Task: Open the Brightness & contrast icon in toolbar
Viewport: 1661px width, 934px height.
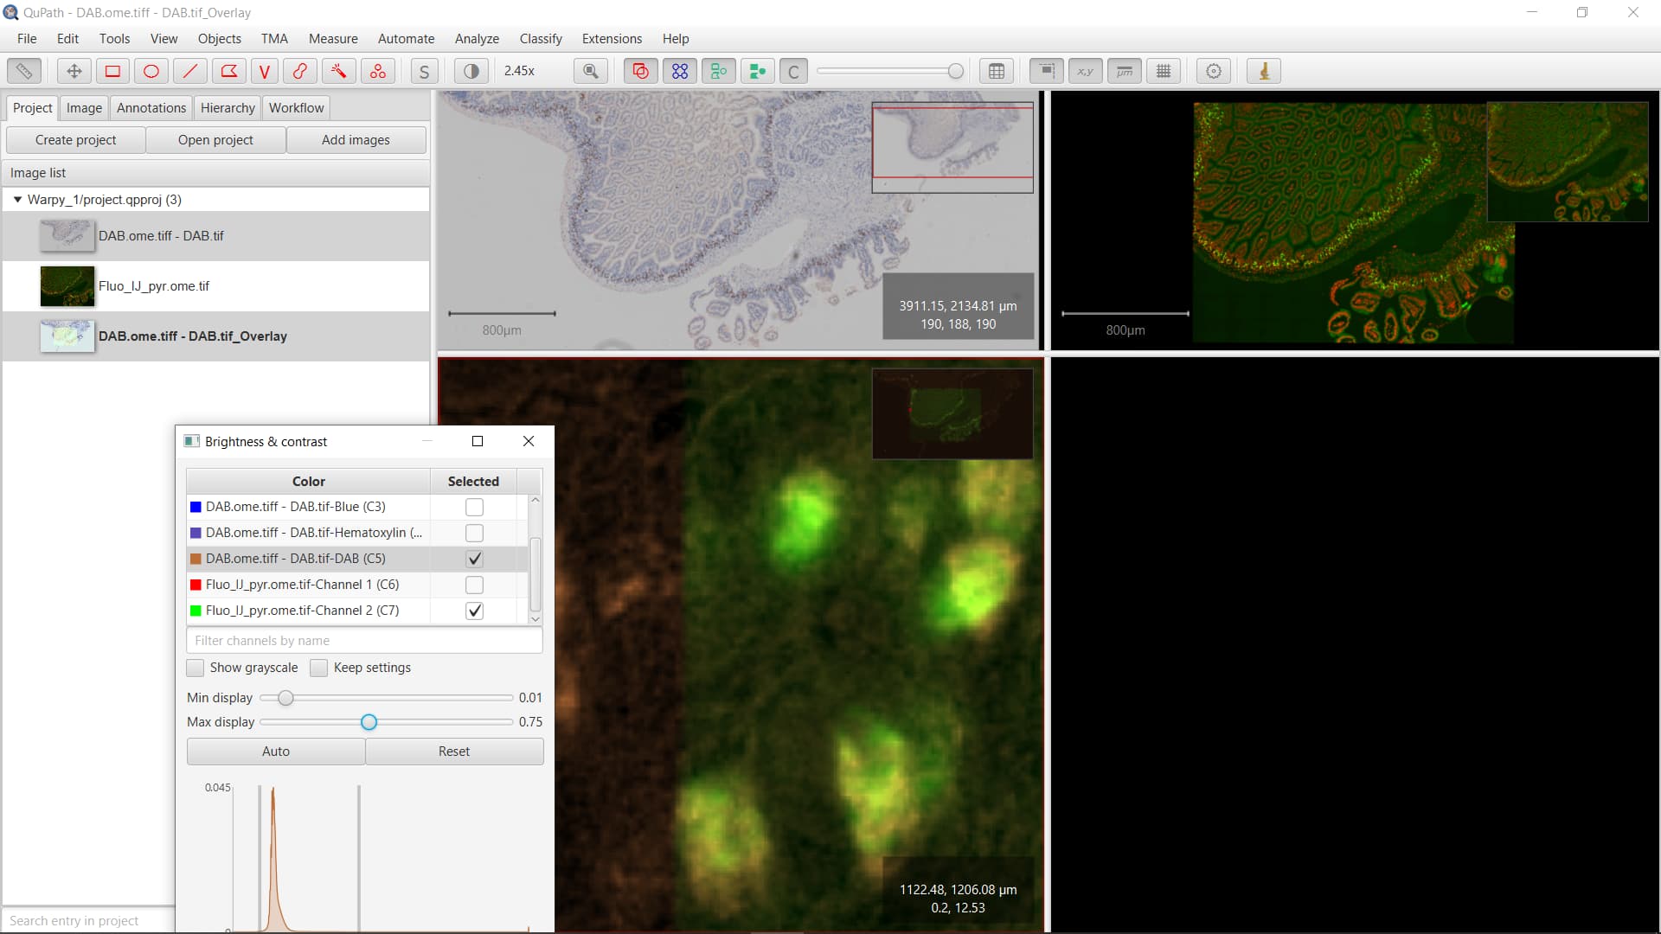Action: (470, 71)
